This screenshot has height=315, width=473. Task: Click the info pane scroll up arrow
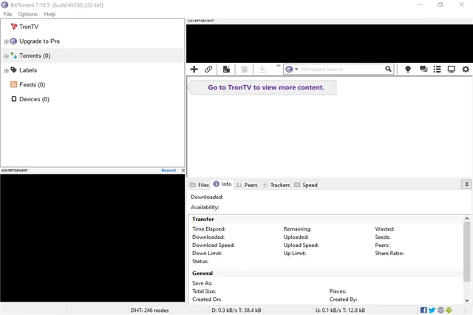(x=466, y=218)
